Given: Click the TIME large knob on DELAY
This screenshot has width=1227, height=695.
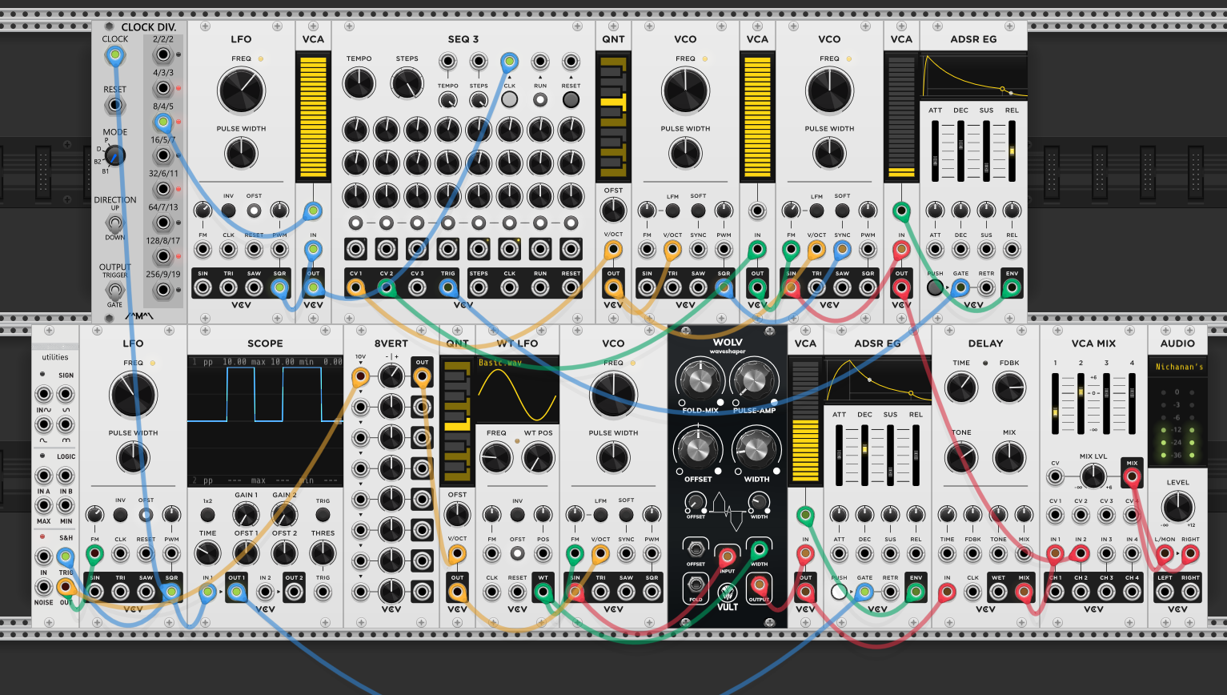Looking at the screenshot, I should 961,388.
